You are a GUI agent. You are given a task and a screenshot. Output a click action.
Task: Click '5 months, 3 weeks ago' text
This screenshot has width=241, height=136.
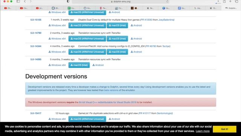pyautogui.click(x=62, y=59)
